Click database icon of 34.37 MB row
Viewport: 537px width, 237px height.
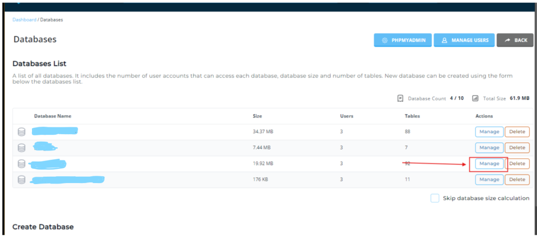[22, 132]
